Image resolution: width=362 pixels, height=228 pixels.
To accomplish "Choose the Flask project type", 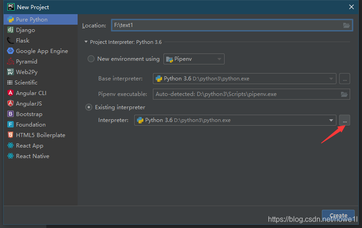I will (41, 40).
